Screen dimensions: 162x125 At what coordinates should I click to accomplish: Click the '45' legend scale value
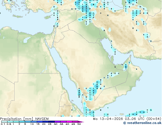coord(73,124)
